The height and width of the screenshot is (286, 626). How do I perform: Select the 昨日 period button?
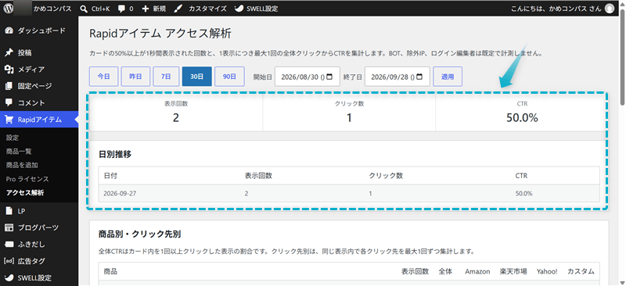tap(135, 77)
